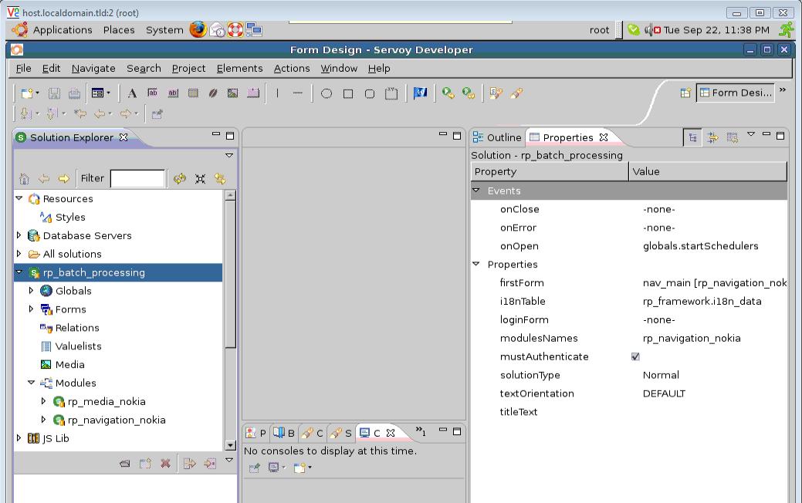Click the Solution Explorer vertical scrollbar thumb
The image size is (802, 503).
(x=230, y=273)
